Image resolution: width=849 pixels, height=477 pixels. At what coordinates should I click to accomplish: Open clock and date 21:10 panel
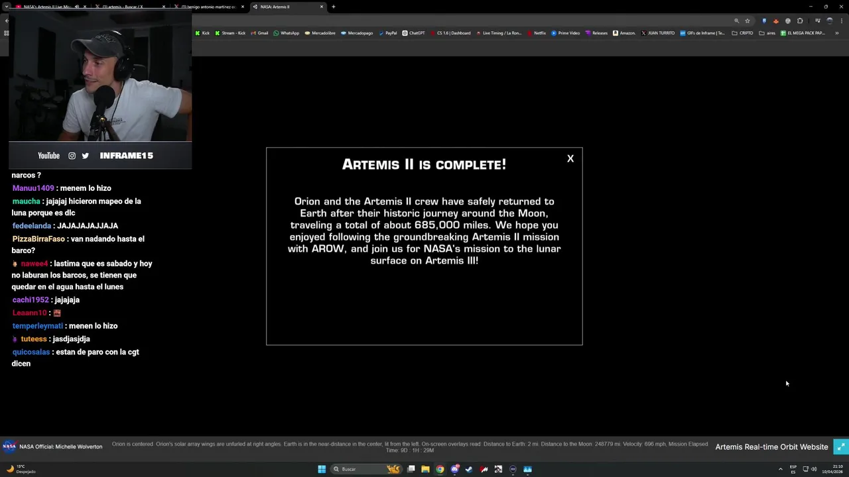point(834,469)
